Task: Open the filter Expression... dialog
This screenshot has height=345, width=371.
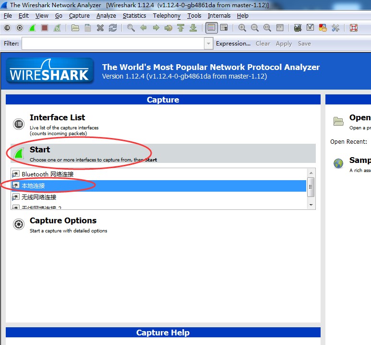Action: 233,44
